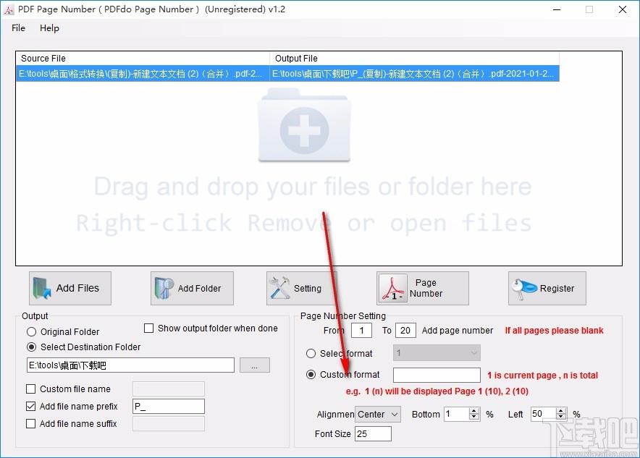Screen dimensions: 640x458
Task: Tick the Custom file name checkbox
Action: [x=30, y=389]
